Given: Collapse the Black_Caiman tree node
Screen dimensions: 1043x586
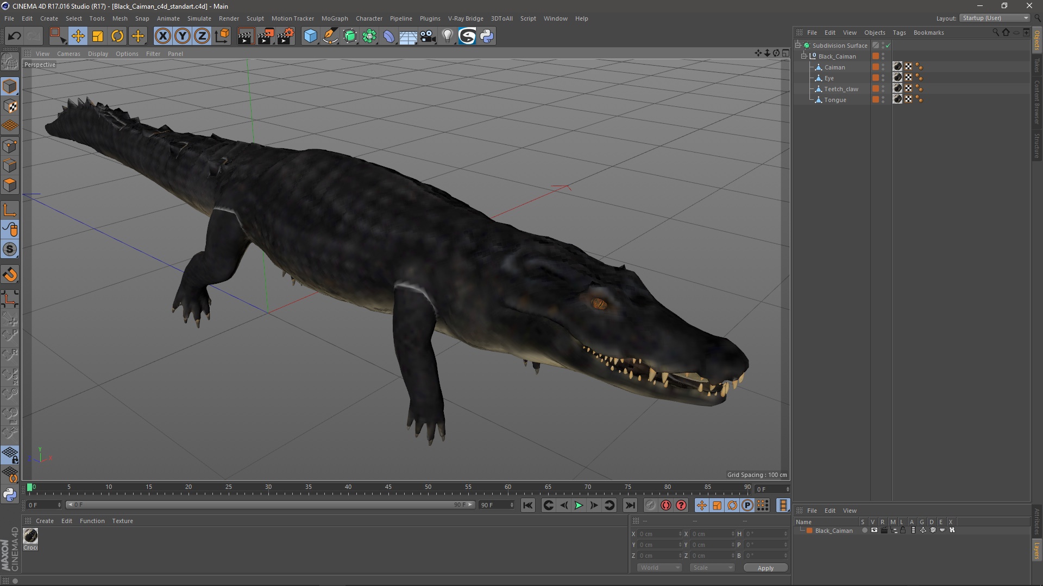Looking at the screenshot, I should [804, 56].
